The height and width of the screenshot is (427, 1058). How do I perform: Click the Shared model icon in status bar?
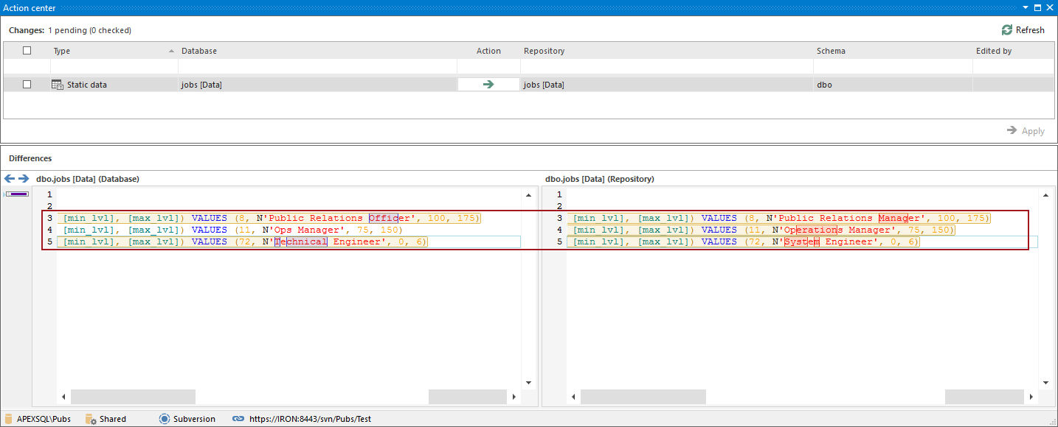coord(91,419)
